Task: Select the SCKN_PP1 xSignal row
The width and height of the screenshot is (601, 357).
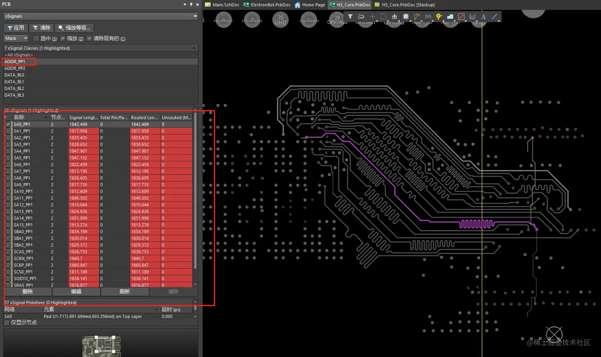Action: (98, 258)
